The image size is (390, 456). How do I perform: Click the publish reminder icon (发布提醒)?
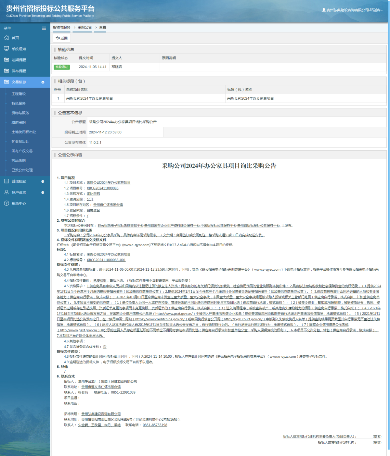pyautogui.click(x=6, y=71)
